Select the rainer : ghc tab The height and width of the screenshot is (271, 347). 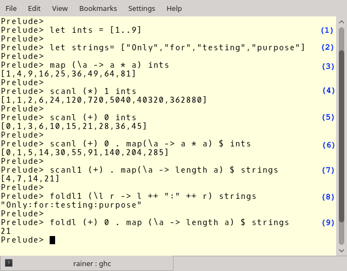(87, 263)
